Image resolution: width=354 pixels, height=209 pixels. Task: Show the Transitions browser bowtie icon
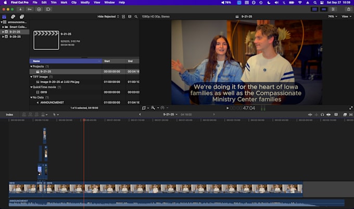(x=351, y=114)
